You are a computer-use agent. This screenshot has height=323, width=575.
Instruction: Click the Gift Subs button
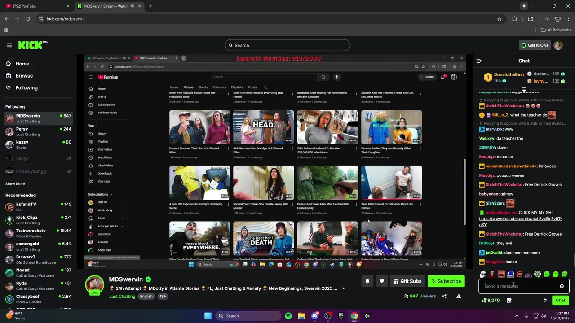[x=407, y=281]
